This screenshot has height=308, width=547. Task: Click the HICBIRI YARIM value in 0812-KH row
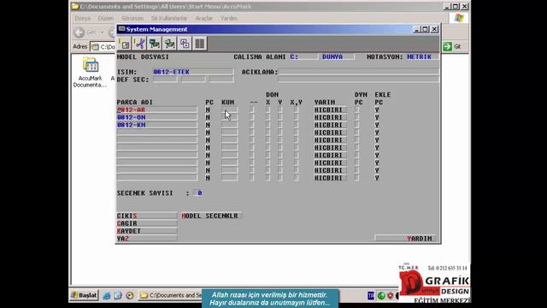[330, 125]
